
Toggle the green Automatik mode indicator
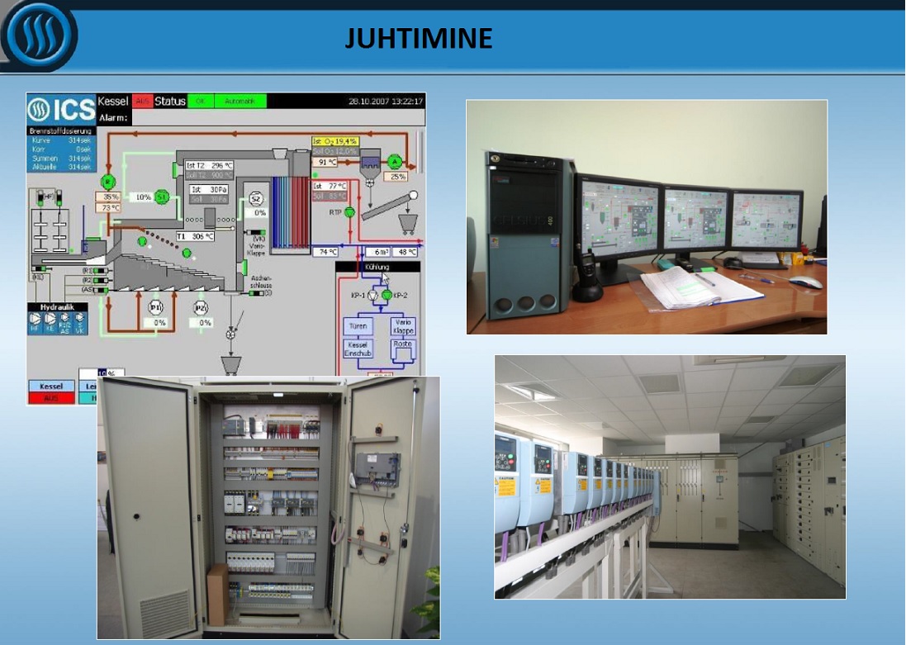pos(240,101)
